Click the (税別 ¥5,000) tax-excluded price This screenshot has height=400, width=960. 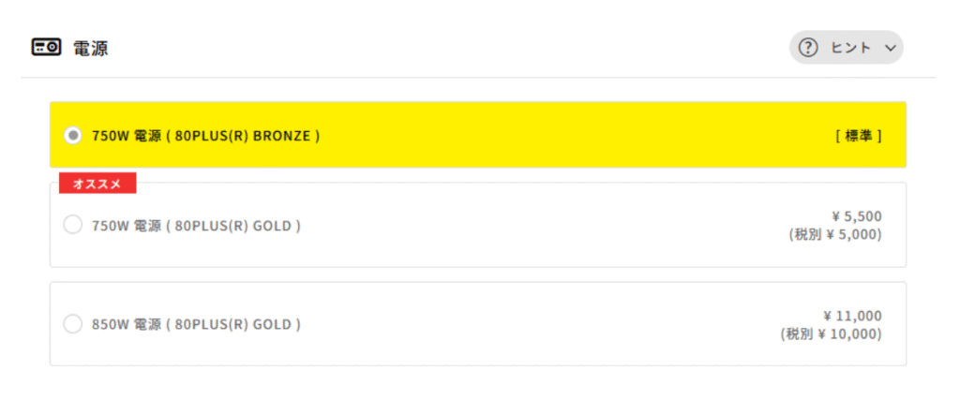tap(834, 234)
